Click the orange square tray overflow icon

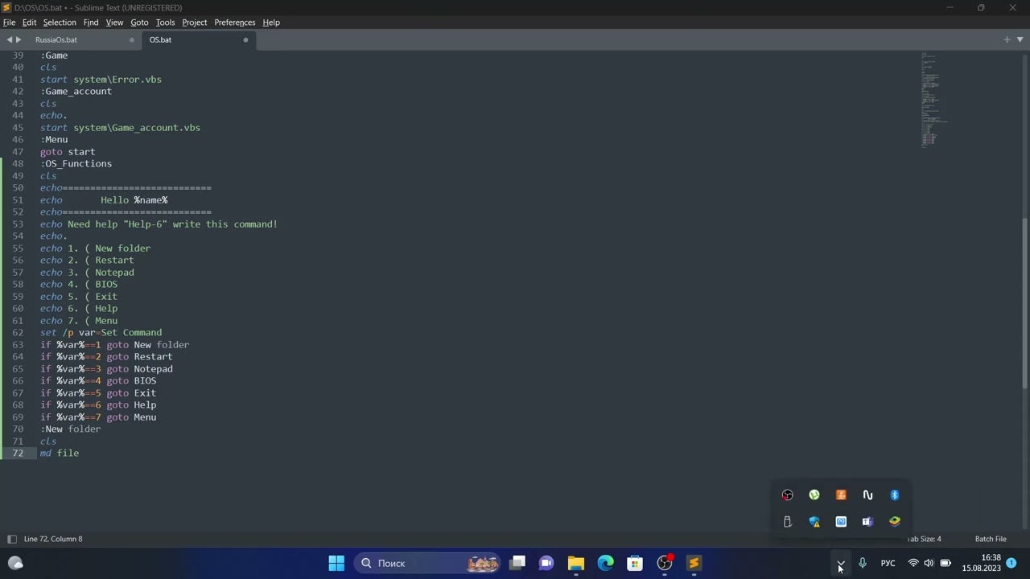pyautogui.click(x=841, y=495)
